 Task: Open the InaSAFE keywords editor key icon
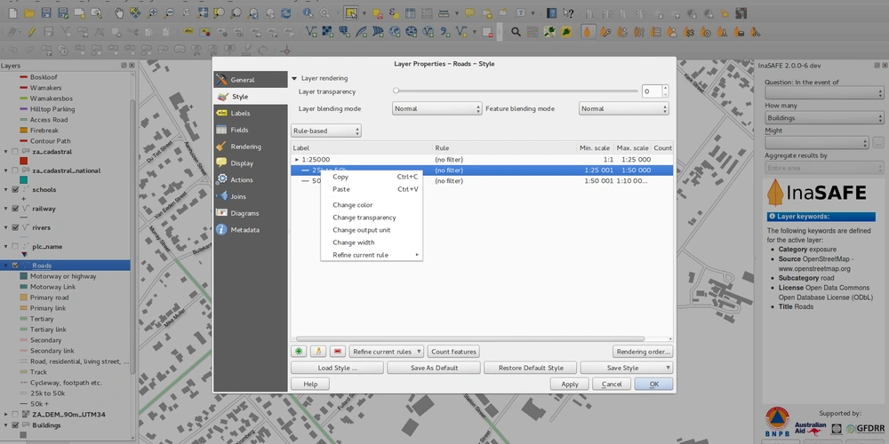605,32
